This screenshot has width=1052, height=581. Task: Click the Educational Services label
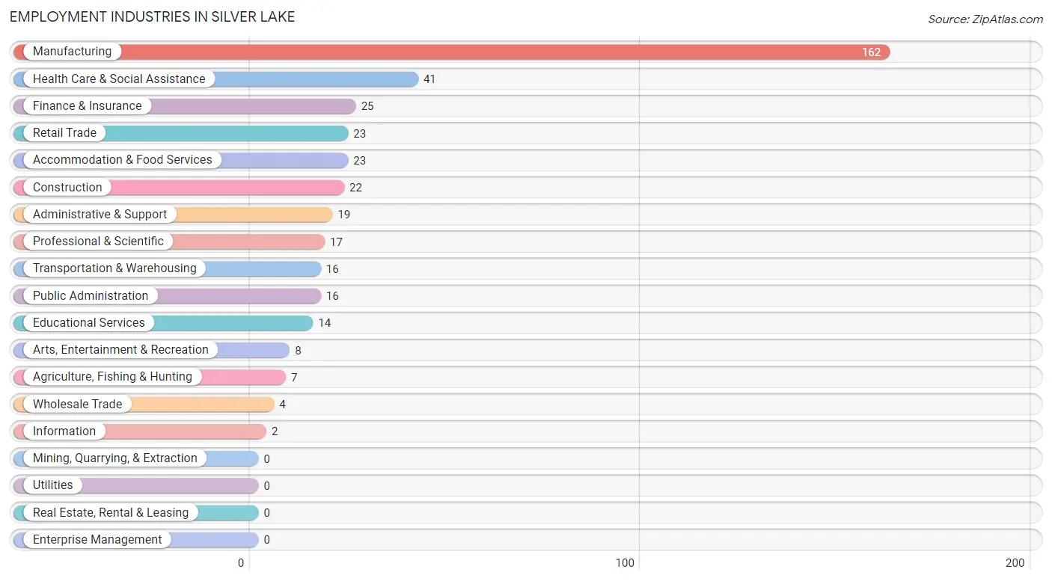[89, 322]
